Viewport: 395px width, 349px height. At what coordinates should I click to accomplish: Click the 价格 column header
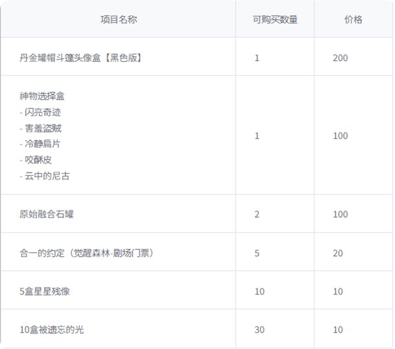click(353, 19)
